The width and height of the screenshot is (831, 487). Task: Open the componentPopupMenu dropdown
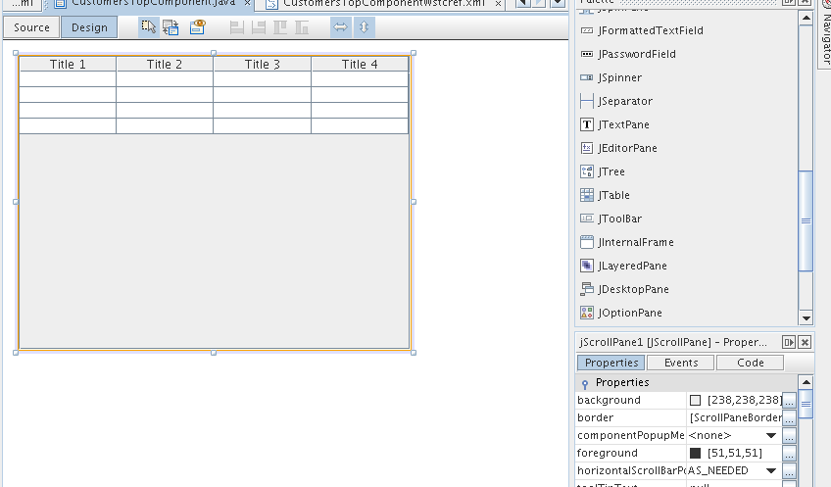[771, 435]
